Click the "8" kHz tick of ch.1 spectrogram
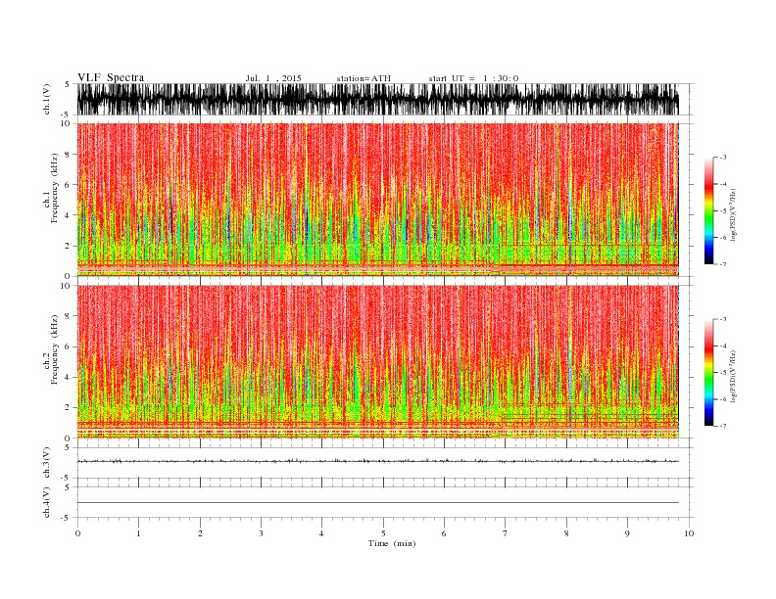 [x=68, y=155]
